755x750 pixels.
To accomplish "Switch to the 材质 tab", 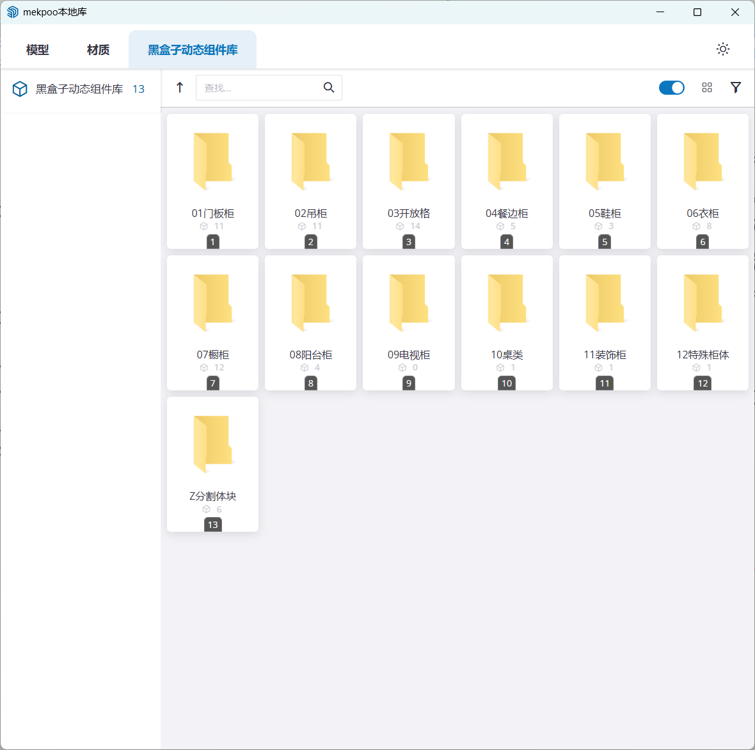I will (x=98, y=50).
